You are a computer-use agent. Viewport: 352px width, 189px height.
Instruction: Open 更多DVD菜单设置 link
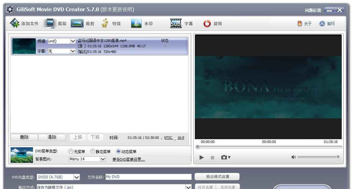click(x=129, y=159)
